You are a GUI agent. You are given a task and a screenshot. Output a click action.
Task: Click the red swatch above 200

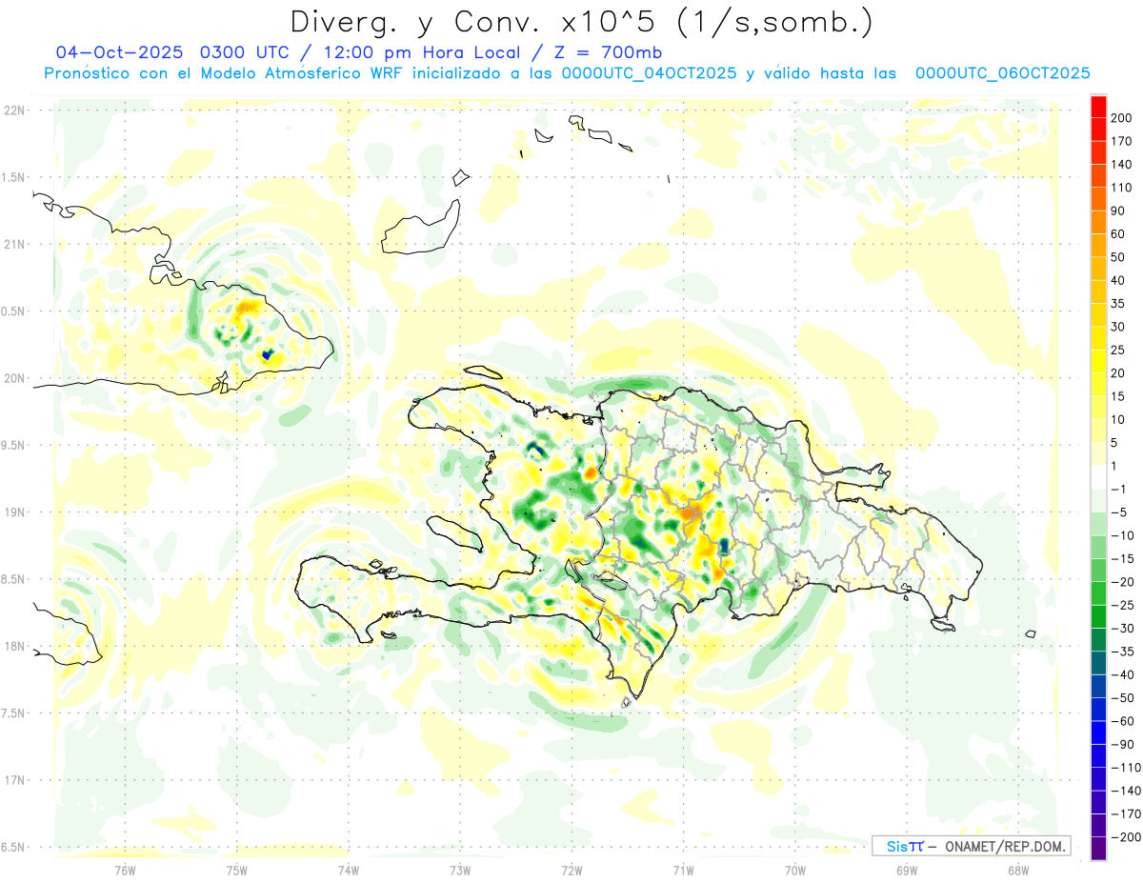(1099, 107)
